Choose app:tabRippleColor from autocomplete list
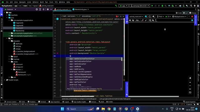This screenshot has height=112, width=200. tap(94, 80)
